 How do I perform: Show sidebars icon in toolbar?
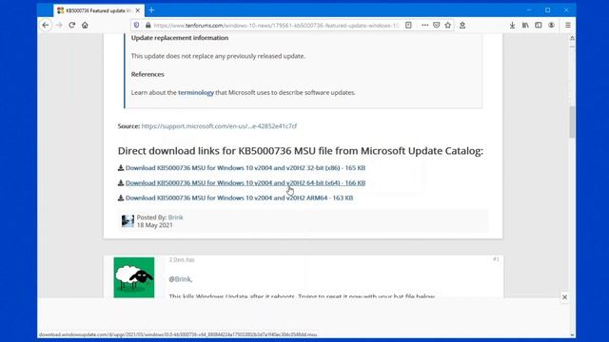click(538, 26)
